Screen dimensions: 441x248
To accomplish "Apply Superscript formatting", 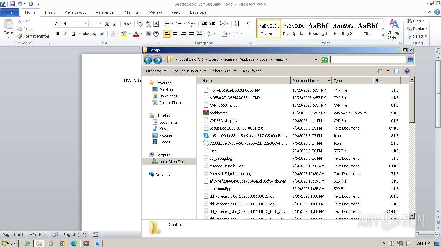I will pos(102,34).
